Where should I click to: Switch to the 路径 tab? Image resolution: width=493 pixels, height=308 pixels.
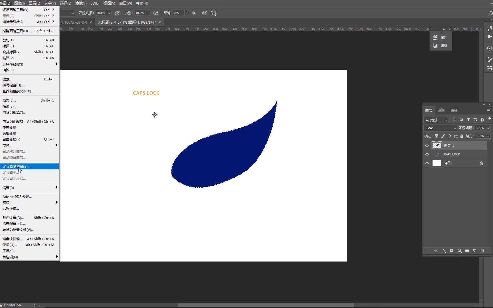point(454,110)
